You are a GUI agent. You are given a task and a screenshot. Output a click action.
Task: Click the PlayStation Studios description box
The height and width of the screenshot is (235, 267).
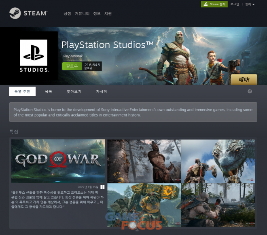pos(133,112)
